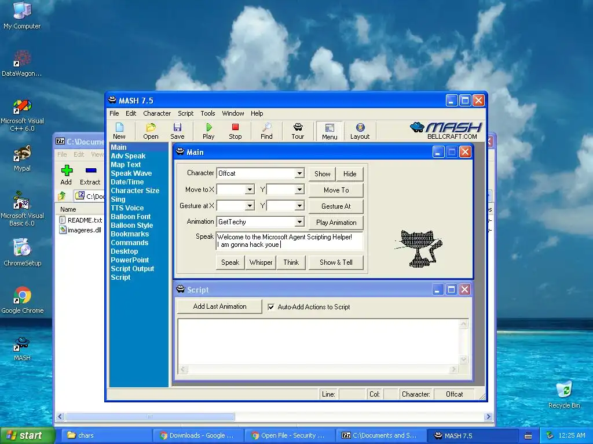
Task: Open My Computer desktop icon
Action: [x=22, y=16]
